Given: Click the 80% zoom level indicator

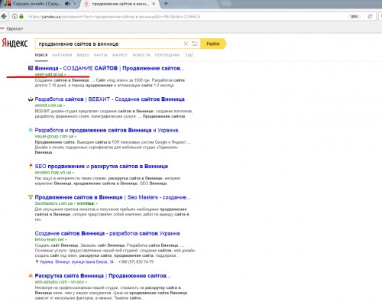Looking at the screenshot, I should 354,17.
